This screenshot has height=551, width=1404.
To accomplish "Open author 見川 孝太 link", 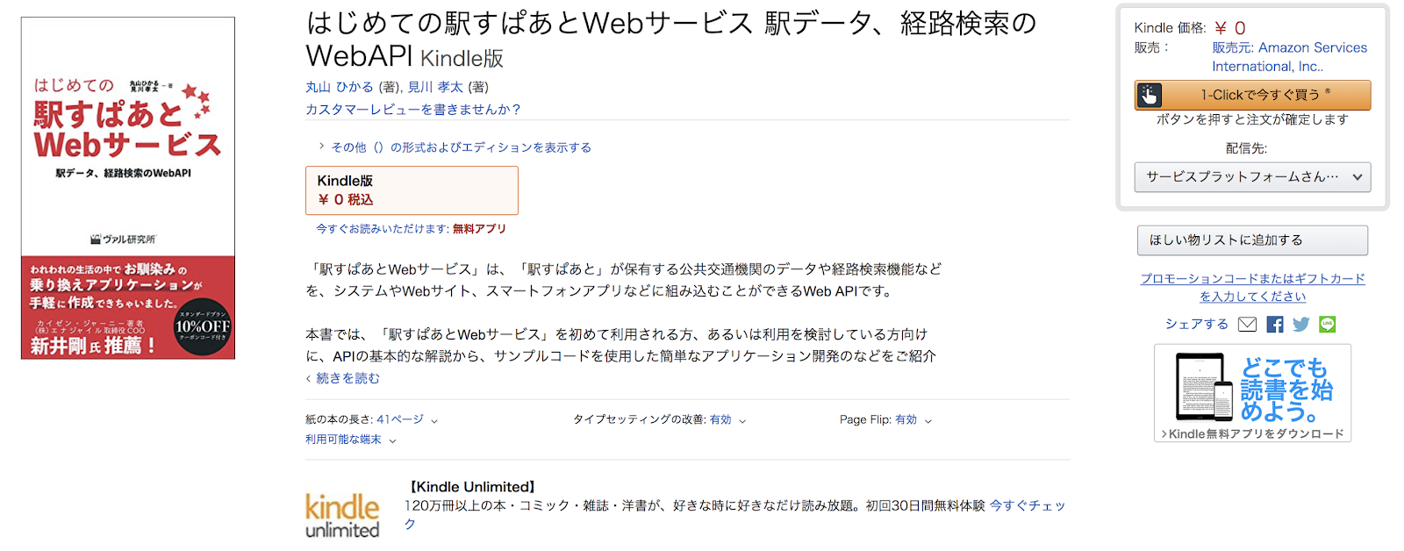I will pos(435,87).
